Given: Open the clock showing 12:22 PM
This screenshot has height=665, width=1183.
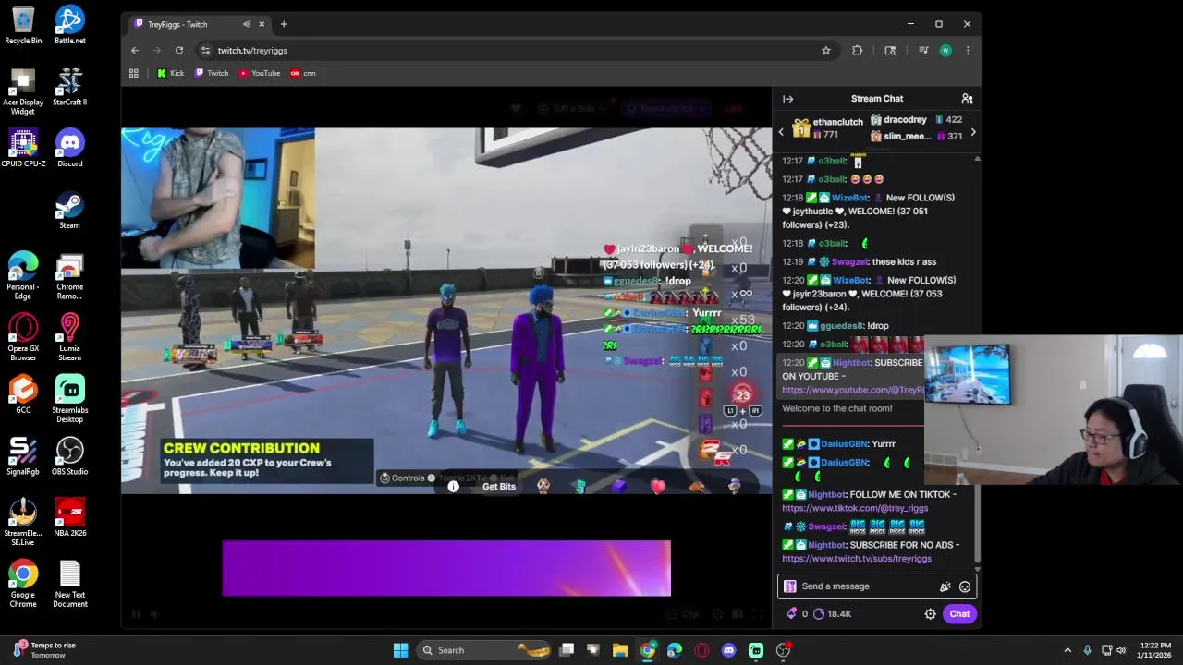Looking at the screenshot, I should tap(1155, 650).
